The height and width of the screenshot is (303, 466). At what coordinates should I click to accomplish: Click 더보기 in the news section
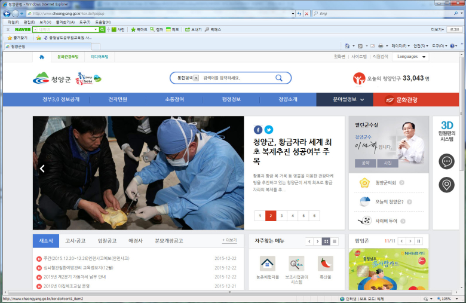[229, 240]
